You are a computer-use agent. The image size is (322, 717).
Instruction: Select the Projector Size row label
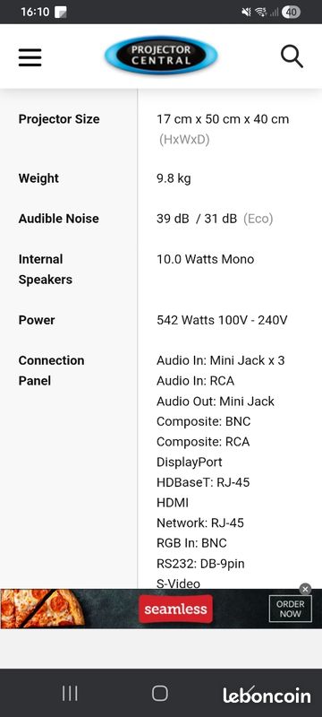[59, 119]
